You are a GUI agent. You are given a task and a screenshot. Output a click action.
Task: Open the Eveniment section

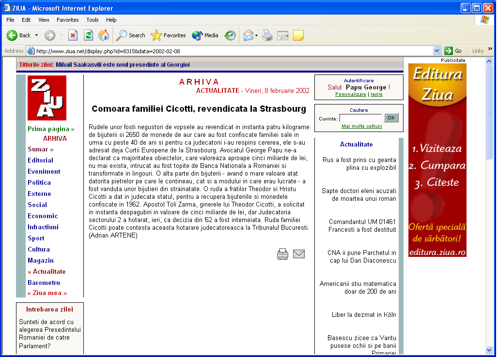click(x=44, y=171)
